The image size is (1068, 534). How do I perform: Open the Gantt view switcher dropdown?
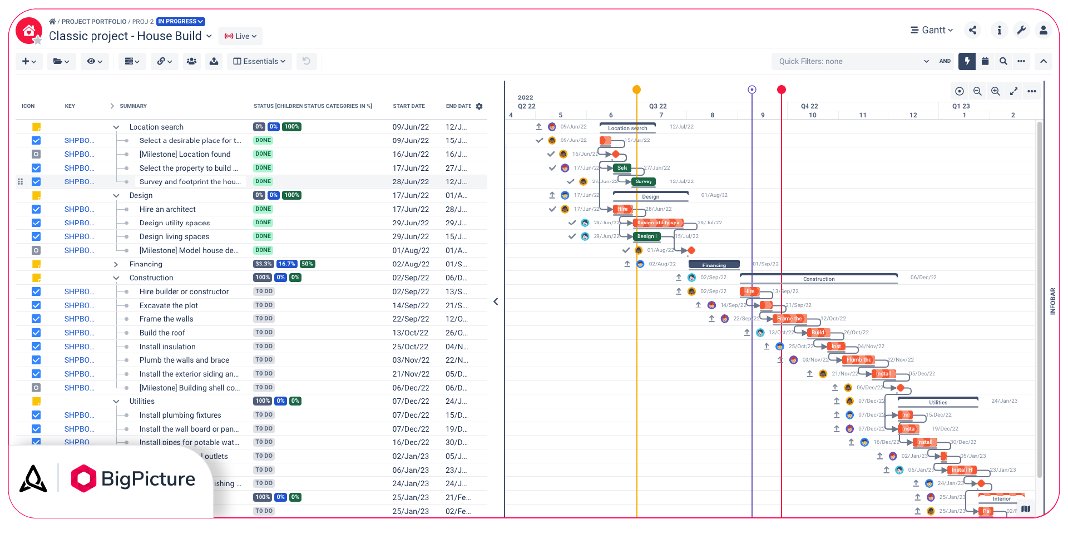[x=932, y=30]
